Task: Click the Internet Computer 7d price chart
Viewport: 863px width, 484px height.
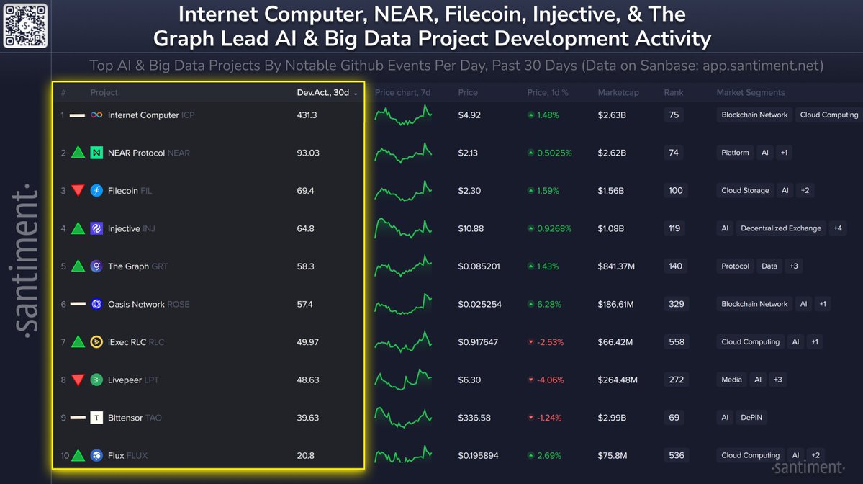Action: [x=404, y=115]
